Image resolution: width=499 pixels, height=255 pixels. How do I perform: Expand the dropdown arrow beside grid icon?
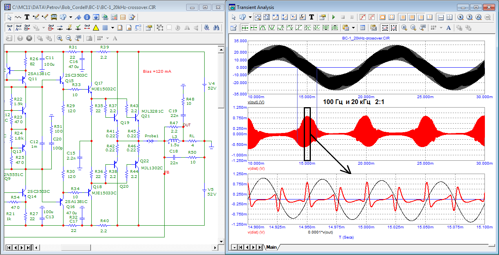point(113,28)
